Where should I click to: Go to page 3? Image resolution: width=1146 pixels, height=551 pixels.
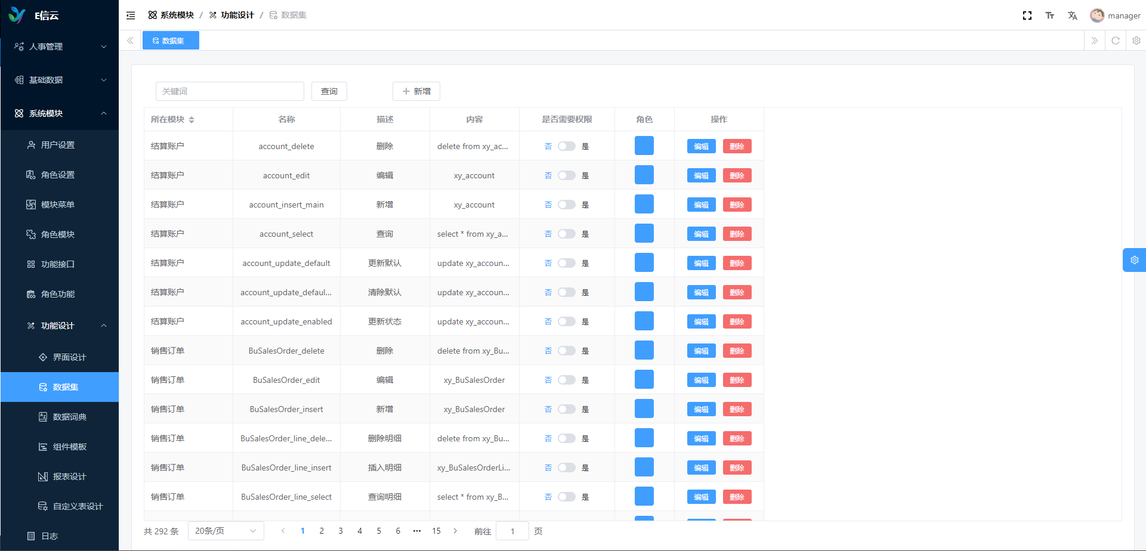tap(341, 531)
